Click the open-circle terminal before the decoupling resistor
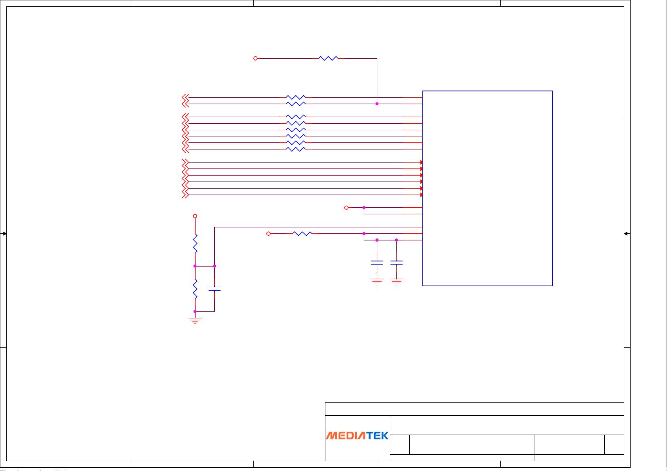The height and width of the screenshot is (471, 667). [x=268, y=234]
